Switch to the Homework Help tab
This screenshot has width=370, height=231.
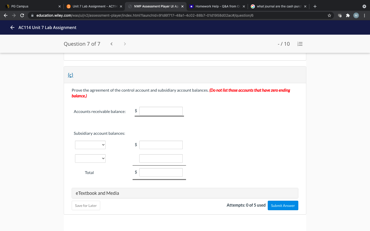pos(217,6)
